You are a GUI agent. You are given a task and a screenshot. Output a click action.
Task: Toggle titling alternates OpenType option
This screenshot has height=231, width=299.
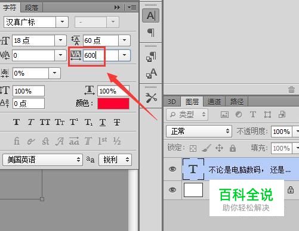[88, 141]
